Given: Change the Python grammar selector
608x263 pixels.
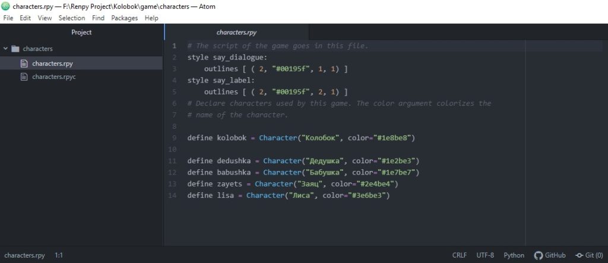Looking at the screenshot, I should 514,255.
